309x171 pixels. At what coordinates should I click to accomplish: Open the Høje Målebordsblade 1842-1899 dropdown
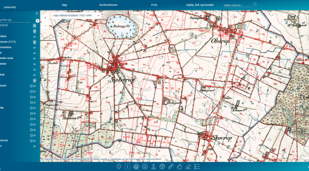click(x=76, y=15)
